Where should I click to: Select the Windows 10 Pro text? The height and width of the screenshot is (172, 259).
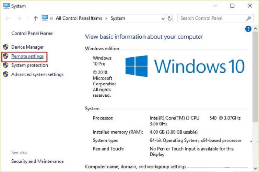pos(102,61)
